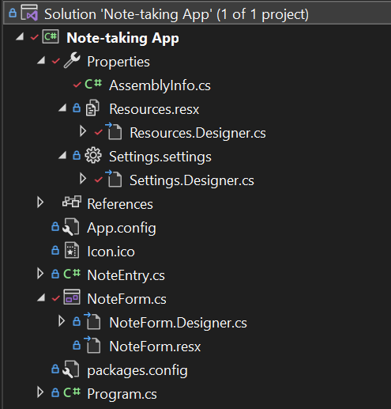Select NoteForm.Designer.cs in the tree
This screenshot has width=391, height=409.
(179, 323)
